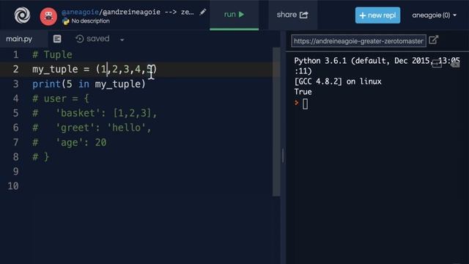Edit repl name with pencil icon
This screenshot has width=469, height=264.
click(x=203, y=12)
